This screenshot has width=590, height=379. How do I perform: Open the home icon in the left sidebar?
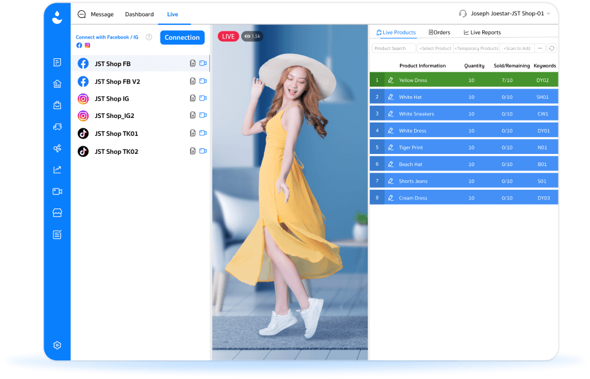[x=57, y=83]
